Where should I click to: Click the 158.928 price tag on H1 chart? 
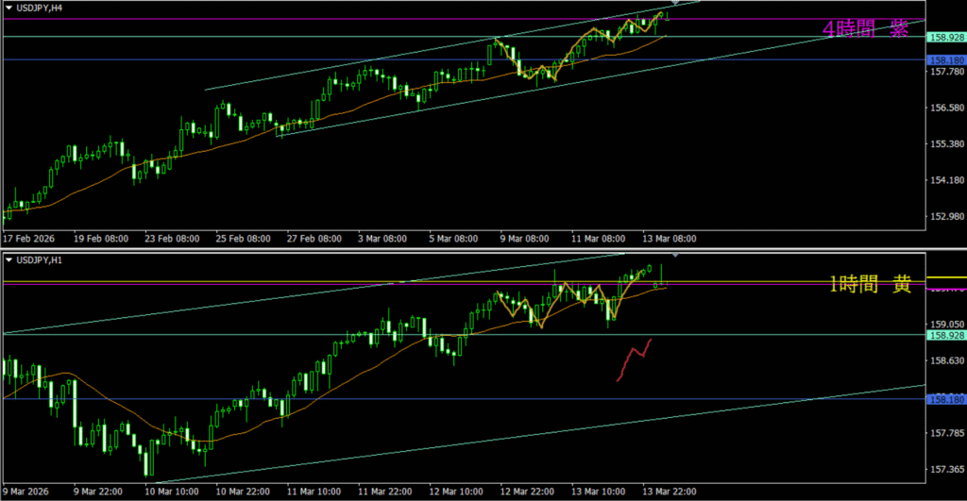click(945, 335)
